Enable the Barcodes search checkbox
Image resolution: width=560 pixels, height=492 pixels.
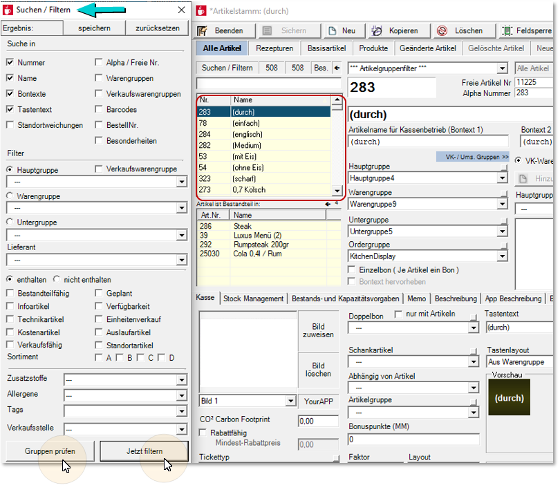coord(99,109)
